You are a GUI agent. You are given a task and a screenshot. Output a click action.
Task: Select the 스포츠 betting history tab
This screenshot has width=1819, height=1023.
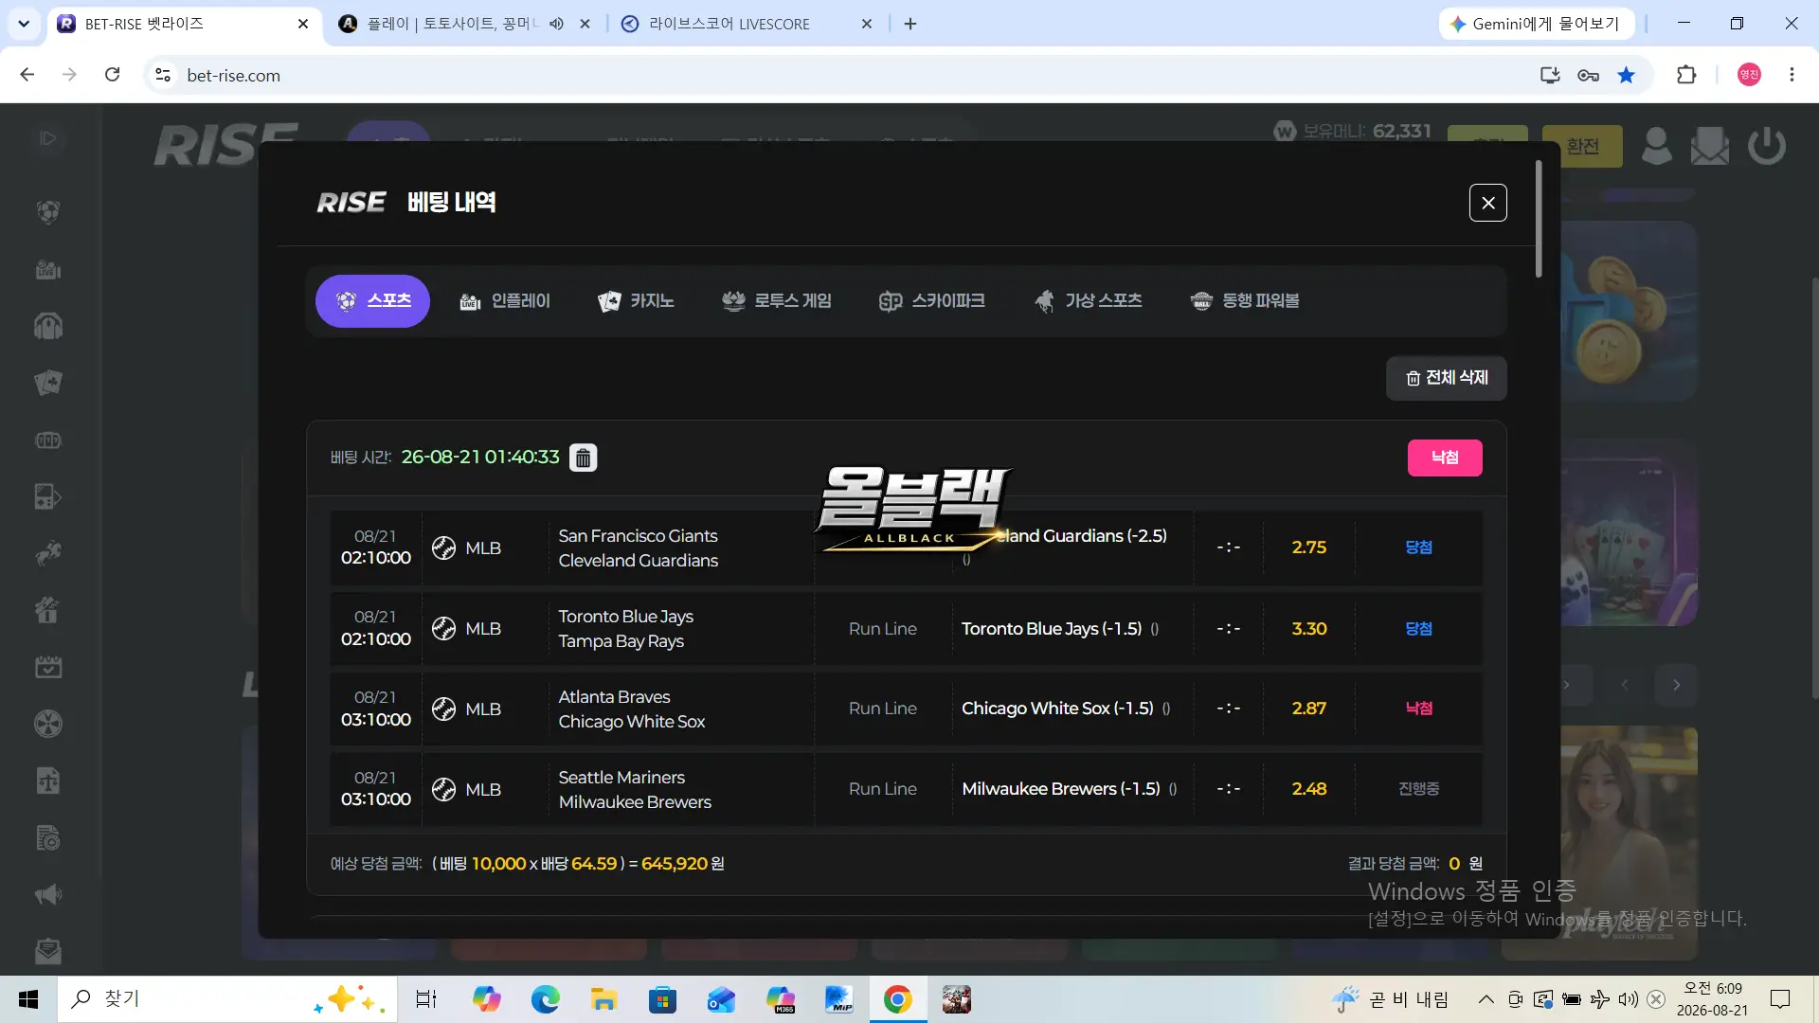tap(372, 301)
